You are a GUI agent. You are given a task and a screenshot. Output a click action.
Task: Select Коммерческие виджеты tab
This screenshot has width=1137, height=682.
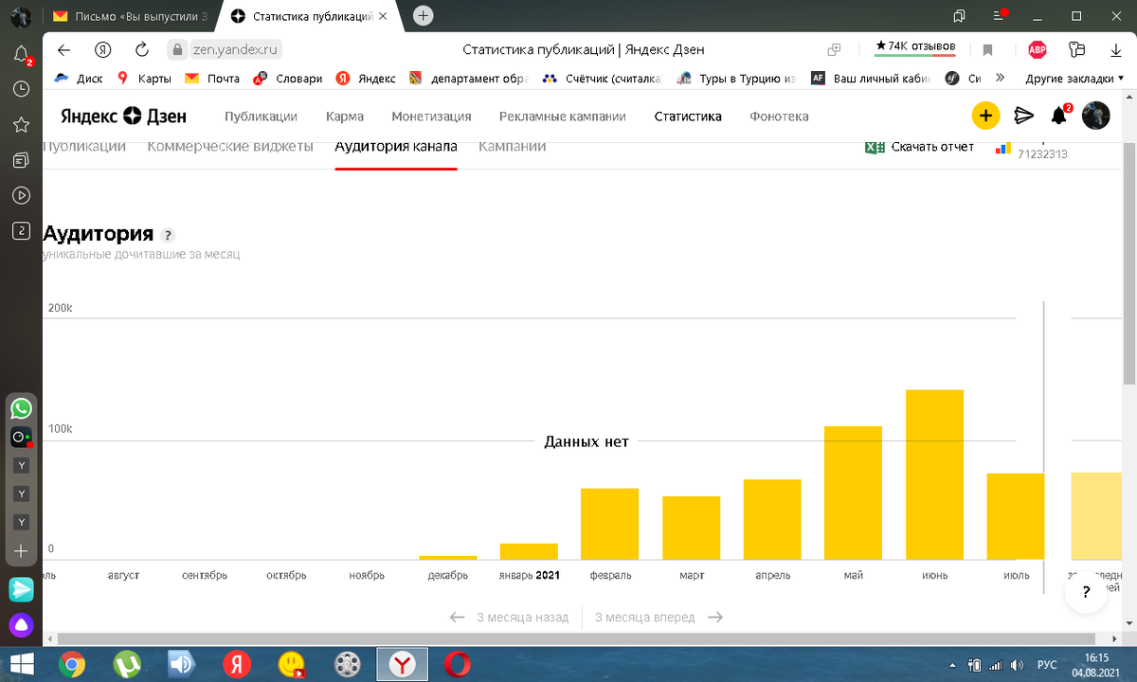(x=230, y=146)
